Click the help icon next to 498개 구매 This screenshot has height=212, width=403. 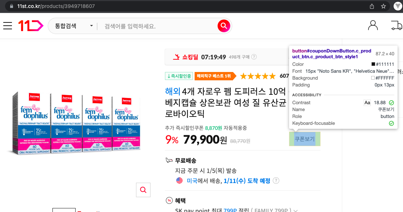[x=254, y=57]
